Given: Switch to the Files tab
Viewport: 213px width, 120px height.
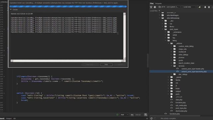Looking at the screenshot, I should [x=152, y=4].
